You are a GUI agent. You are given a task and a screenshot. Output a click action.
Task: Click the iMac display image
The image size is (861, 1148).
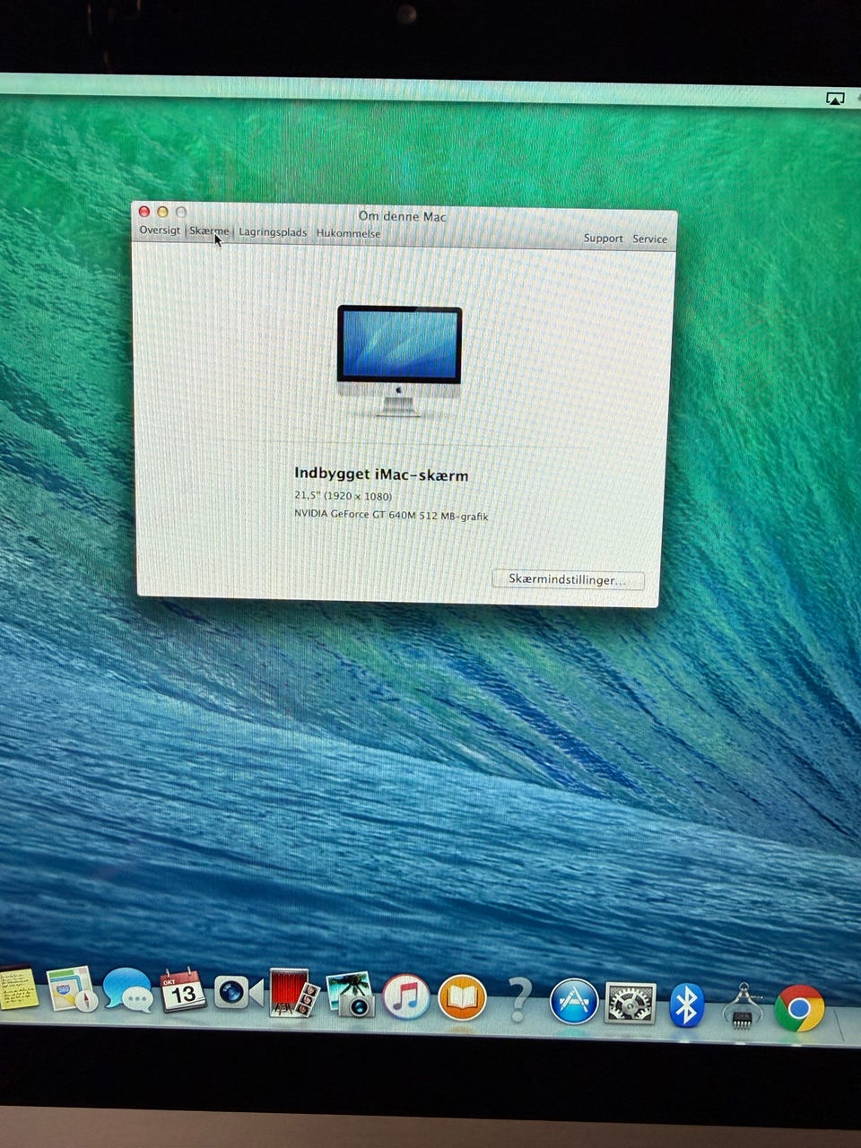coord(399,361)
